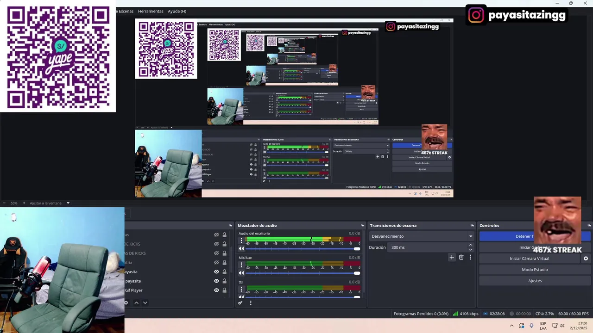Show hidden tray icons chevron in taskbar
The height and width of the screenshot is (333, 593).
coord(511,326)
